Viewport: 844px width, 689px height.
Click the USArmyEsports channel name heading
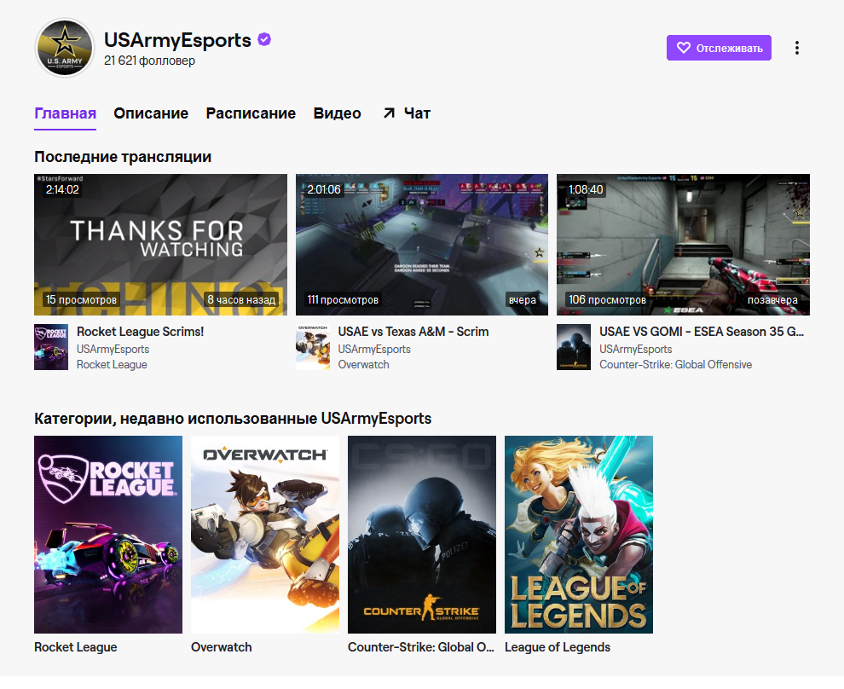pyautogui.click(x=177, y=40)
